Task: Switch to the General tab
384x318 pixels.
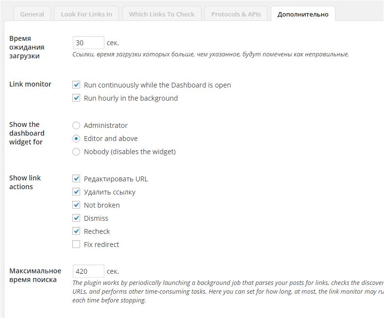Action: point(32,14)
